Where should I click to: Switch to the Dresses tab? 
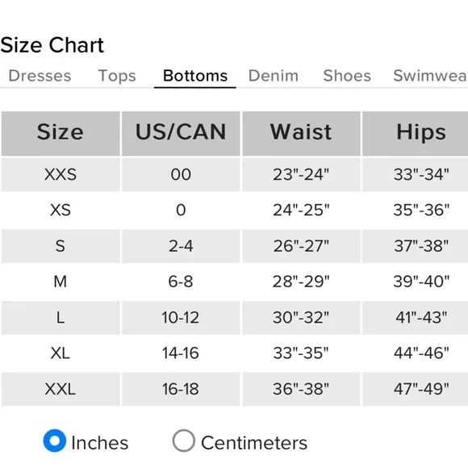tap(40, 76)
